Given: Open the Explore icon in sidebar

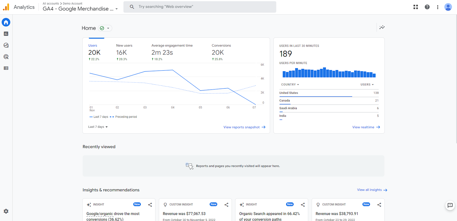Looking at the screenshot, I should click(x=6, y=45).
